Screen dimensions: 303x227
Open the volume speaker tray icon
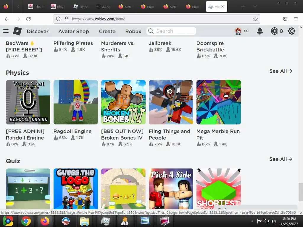point(273,221)
